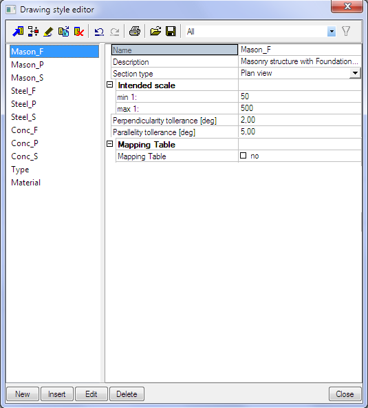Click the insert-item toolbar icon with red squares
Screen dimensions: 368x408
click(33, 32)
